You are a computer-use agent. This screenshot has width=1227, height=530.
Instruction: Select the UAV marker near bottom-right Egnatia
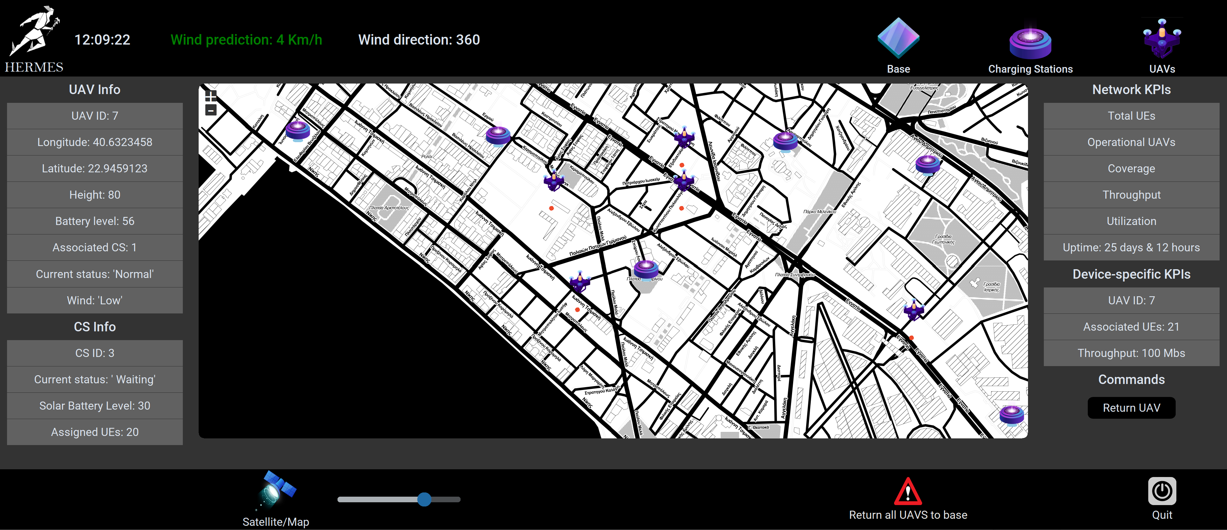click(914, 310)
